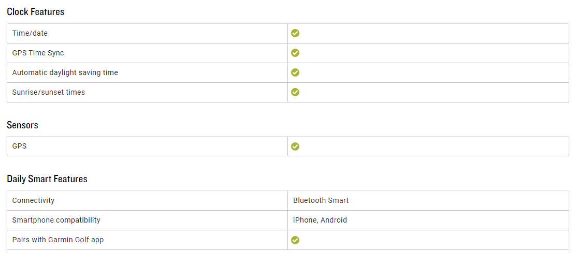
Task: Click the Automatic daylight saving time checkmark
Action: coord(295,72)
